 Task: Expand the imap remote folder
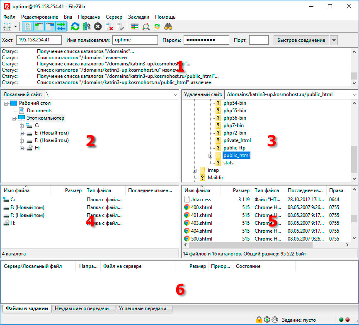[x=194, y=171]
